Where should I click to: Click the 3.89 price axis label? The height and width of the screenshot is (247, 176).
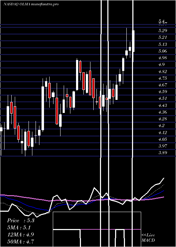[x=163, y=153]
